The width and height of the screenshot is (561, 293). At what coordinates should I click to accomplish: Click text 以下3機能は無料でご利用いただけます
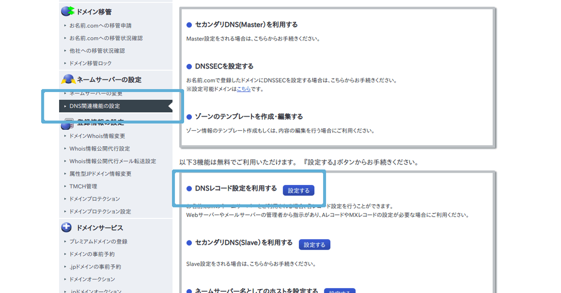(238, 162)
